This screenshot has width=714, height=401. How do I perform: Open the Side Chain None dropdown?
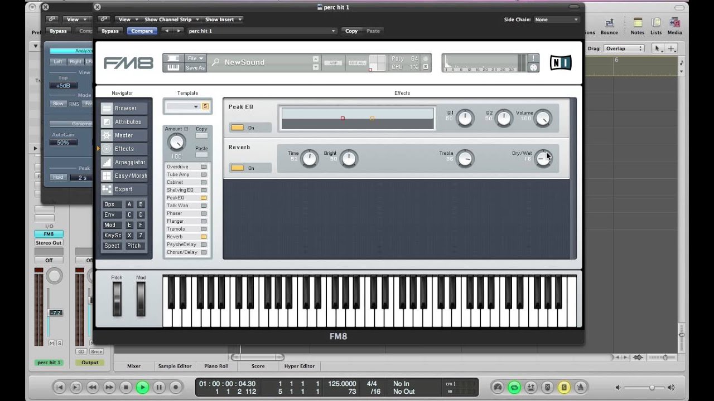pyautogui.click(x=556, y=19)
